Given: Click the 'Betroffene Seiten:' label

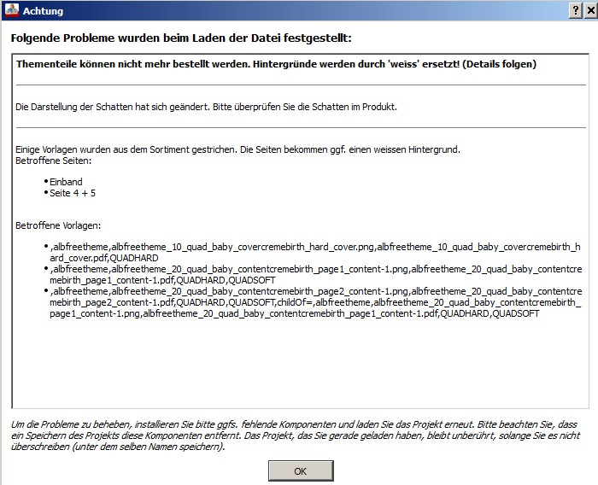Looking at the screenshot, I should pos(53,161).
